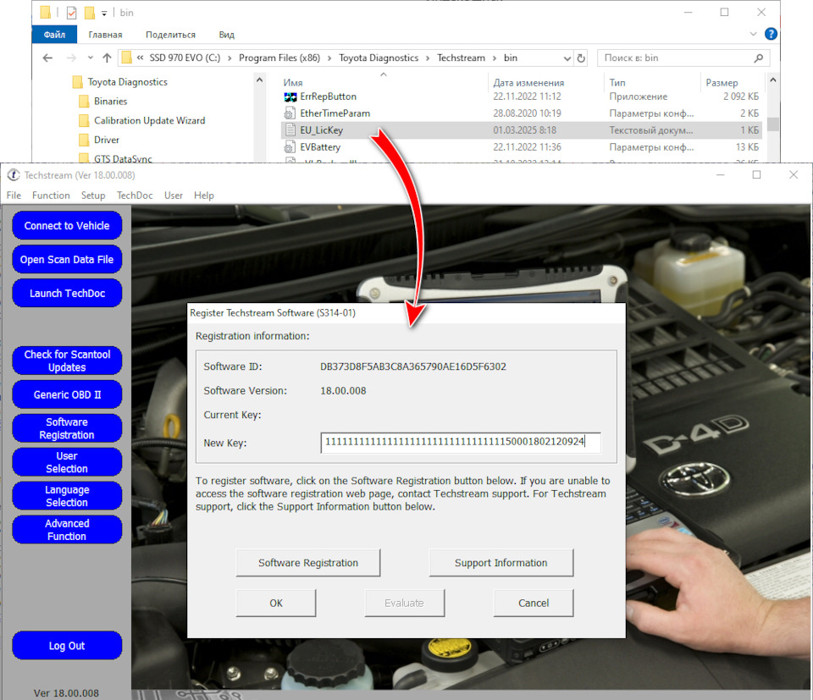Viewport: 813px width, 700px height.
Task: Launch TechDoc from sidebar
Action: (x=67, y=293)
